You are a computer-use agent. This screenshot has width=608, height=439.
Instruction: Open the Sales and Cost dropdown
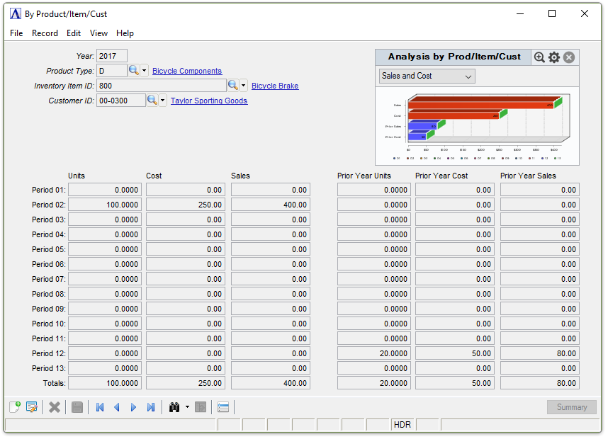click(427, 76)
